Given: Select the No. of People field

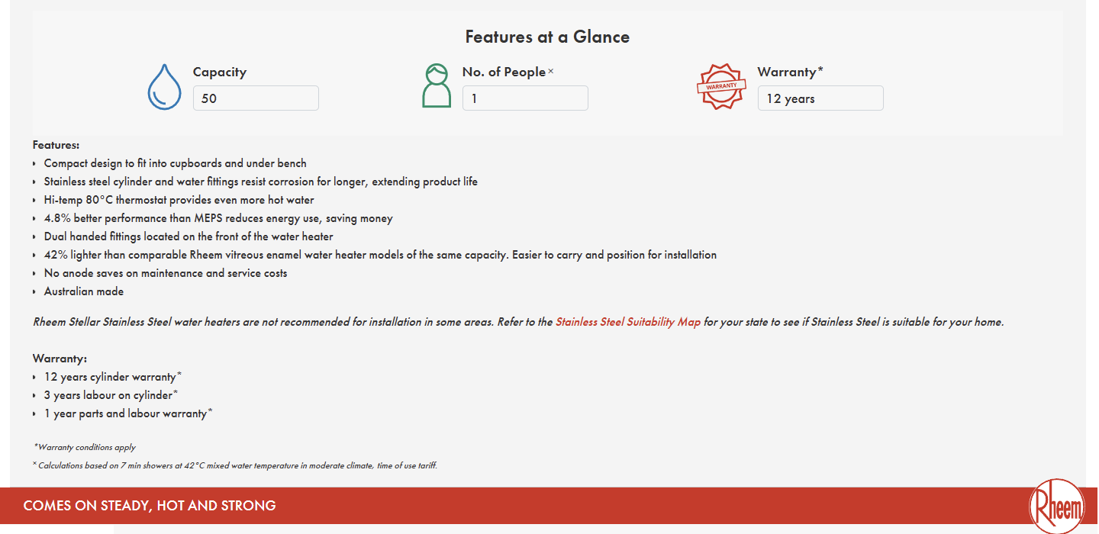Looking at the screenshot, I should pos(525,98).
